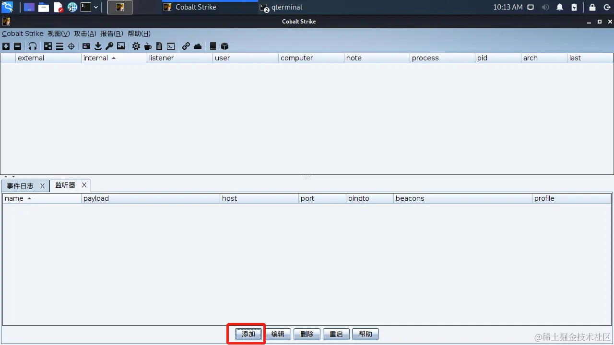The height and width of the screenshot is (345, 614).
Task: Click the battery power tray icon
Action: pos(574,7)
